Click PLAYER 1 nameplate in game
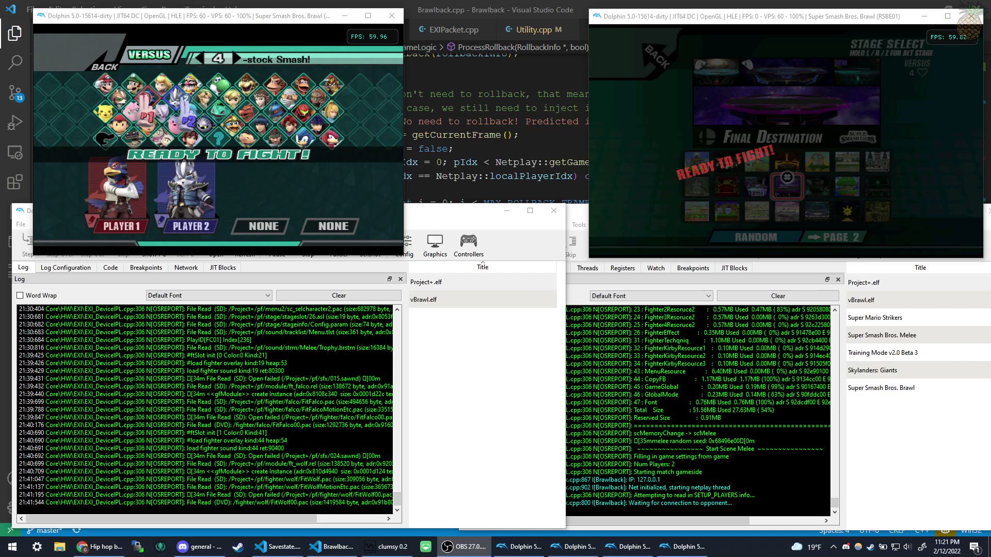Image resolution: width=991 pixels, height=557 pixels. pos(121,226)
